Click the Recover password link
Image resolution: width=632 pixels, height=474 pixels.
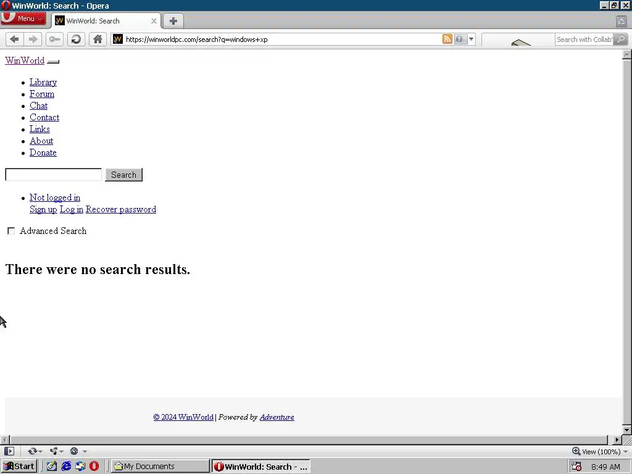point(121,209)
